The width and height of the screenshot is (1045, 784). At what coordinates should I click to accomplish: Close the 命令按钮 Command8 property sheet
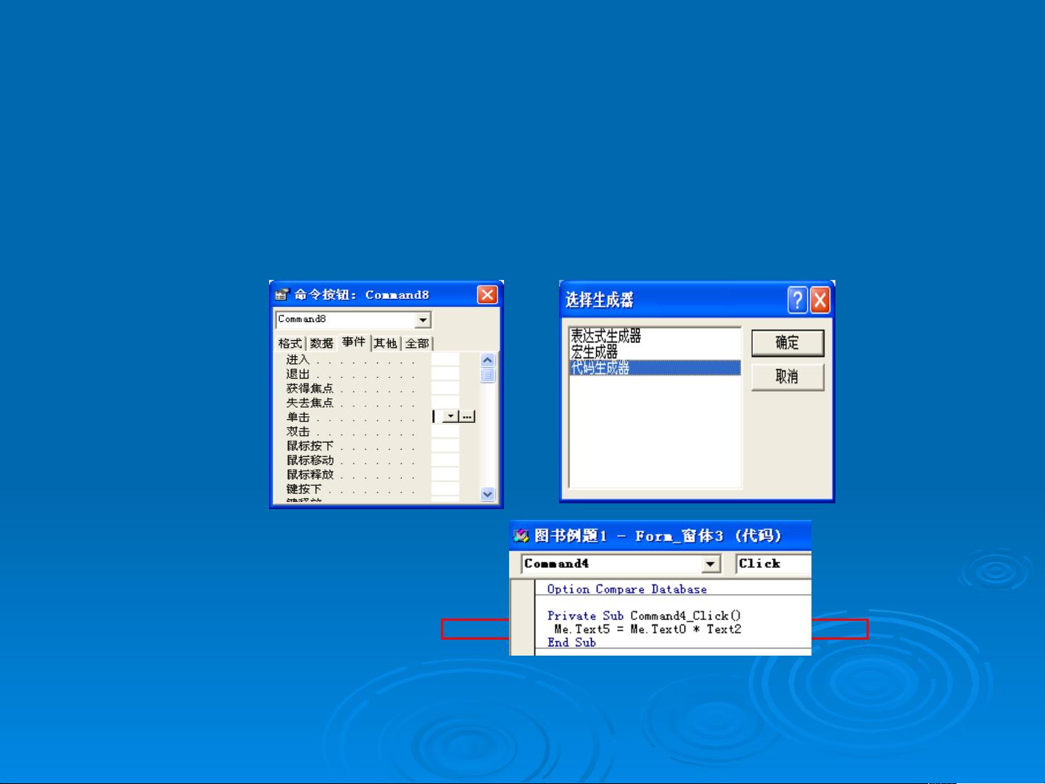pos(487,294)
